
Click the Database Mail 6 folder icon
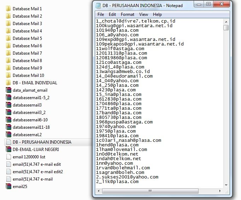[x=8, y=46]
